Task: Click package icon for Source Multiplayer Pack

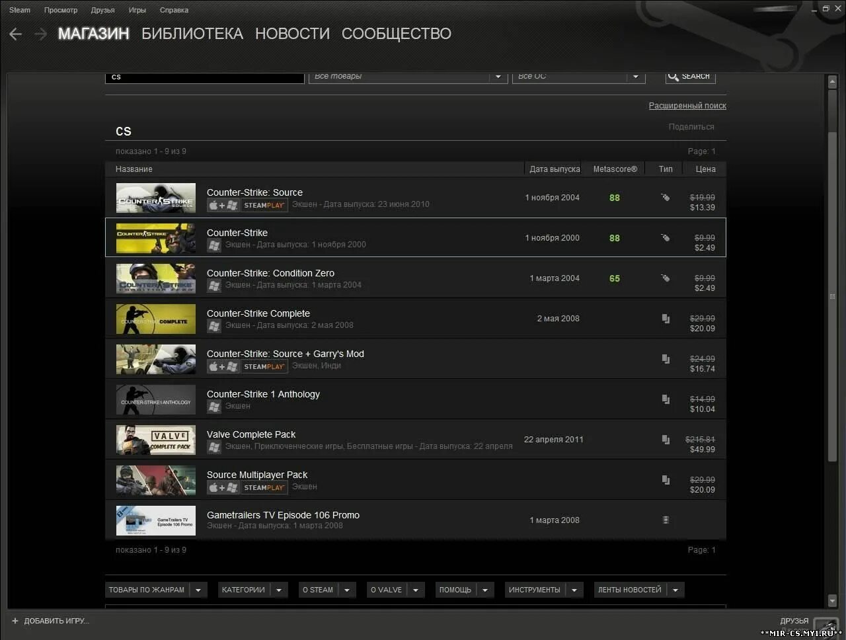Action: (666, 480)
